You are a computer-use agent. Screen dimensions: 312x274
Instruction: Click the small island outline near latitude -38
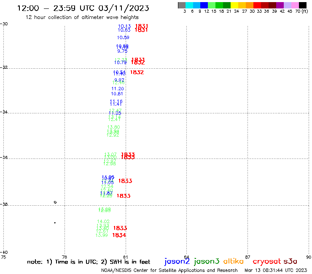55,202
